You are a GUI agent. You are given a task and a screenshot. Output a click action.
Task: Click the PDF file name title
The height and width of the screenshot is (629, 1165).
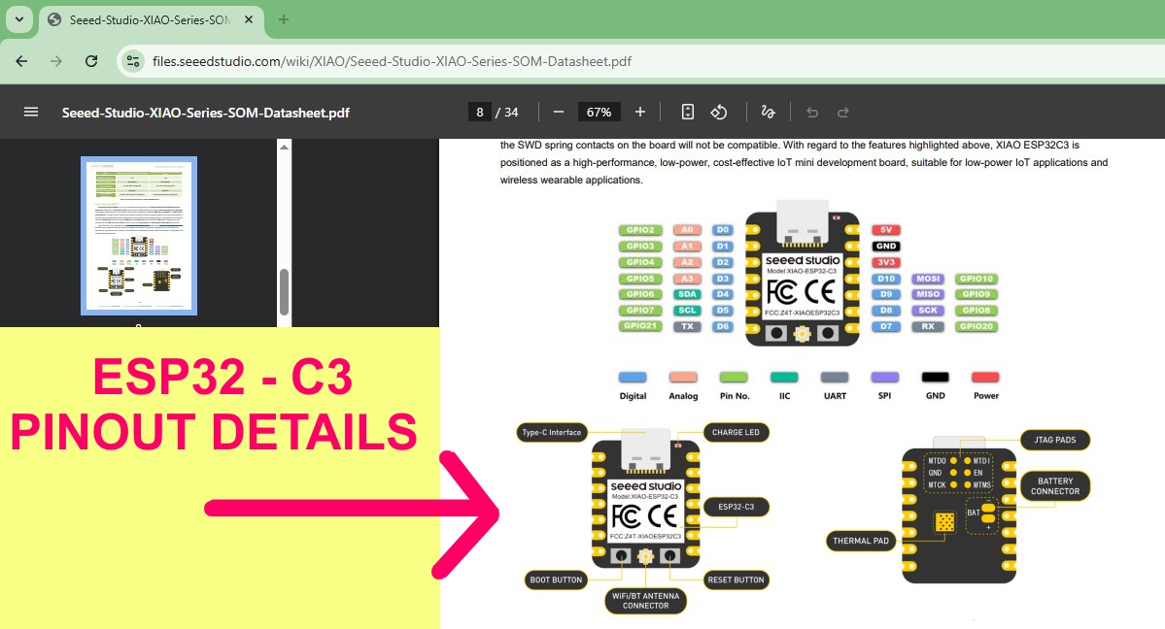tap(206, 113)
